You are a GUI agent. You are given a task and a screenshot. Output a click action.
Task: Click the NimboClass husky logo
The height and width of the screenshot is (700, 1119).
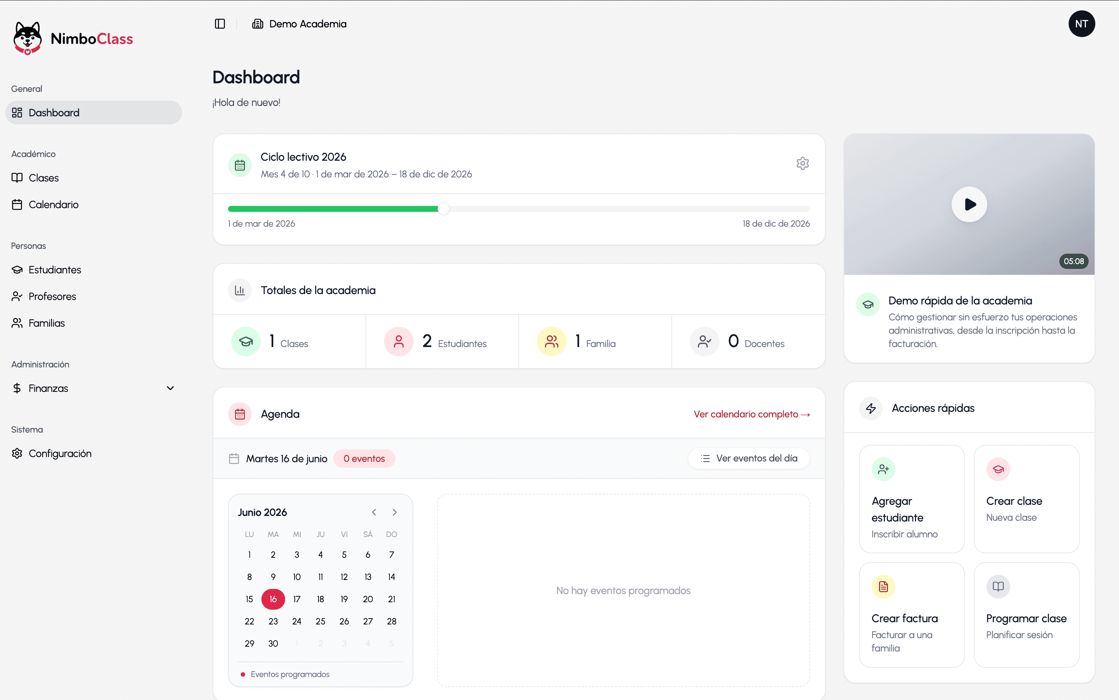pos(28,39)
